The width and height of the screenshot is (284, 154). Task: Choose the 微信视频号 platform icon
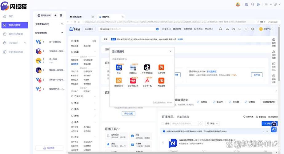[x=119, y=80]
